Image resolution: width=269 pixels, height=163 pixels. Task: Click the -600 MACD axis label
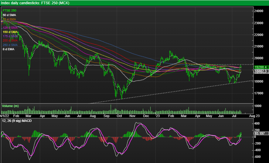pos(257,157)
